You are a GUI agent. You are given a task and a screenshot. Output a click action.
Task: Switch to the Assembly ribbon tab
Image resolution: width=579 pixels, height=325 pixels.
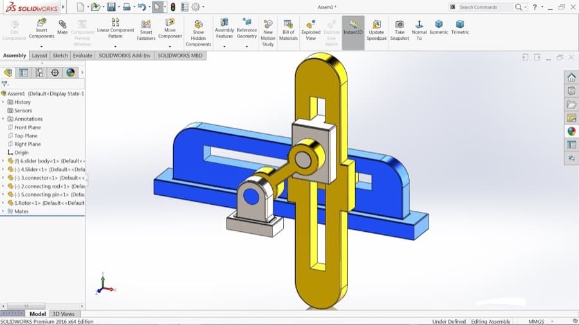tap(14, 56)
